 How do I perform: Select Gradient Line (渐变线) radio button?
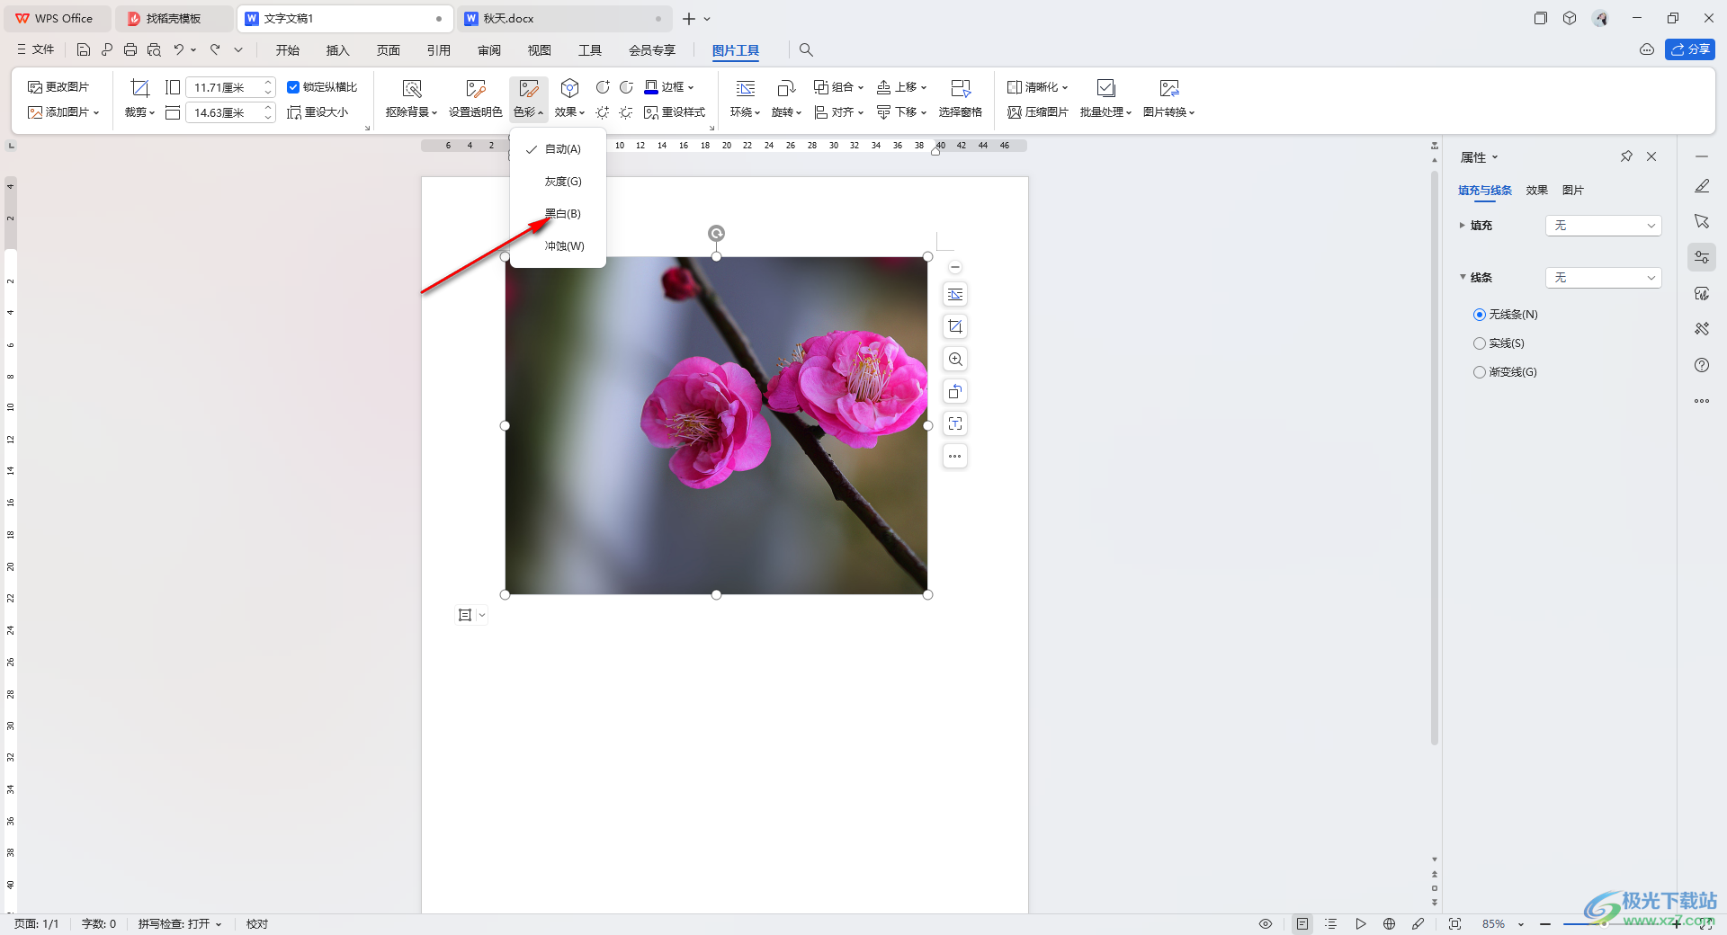pos(1480,372)
